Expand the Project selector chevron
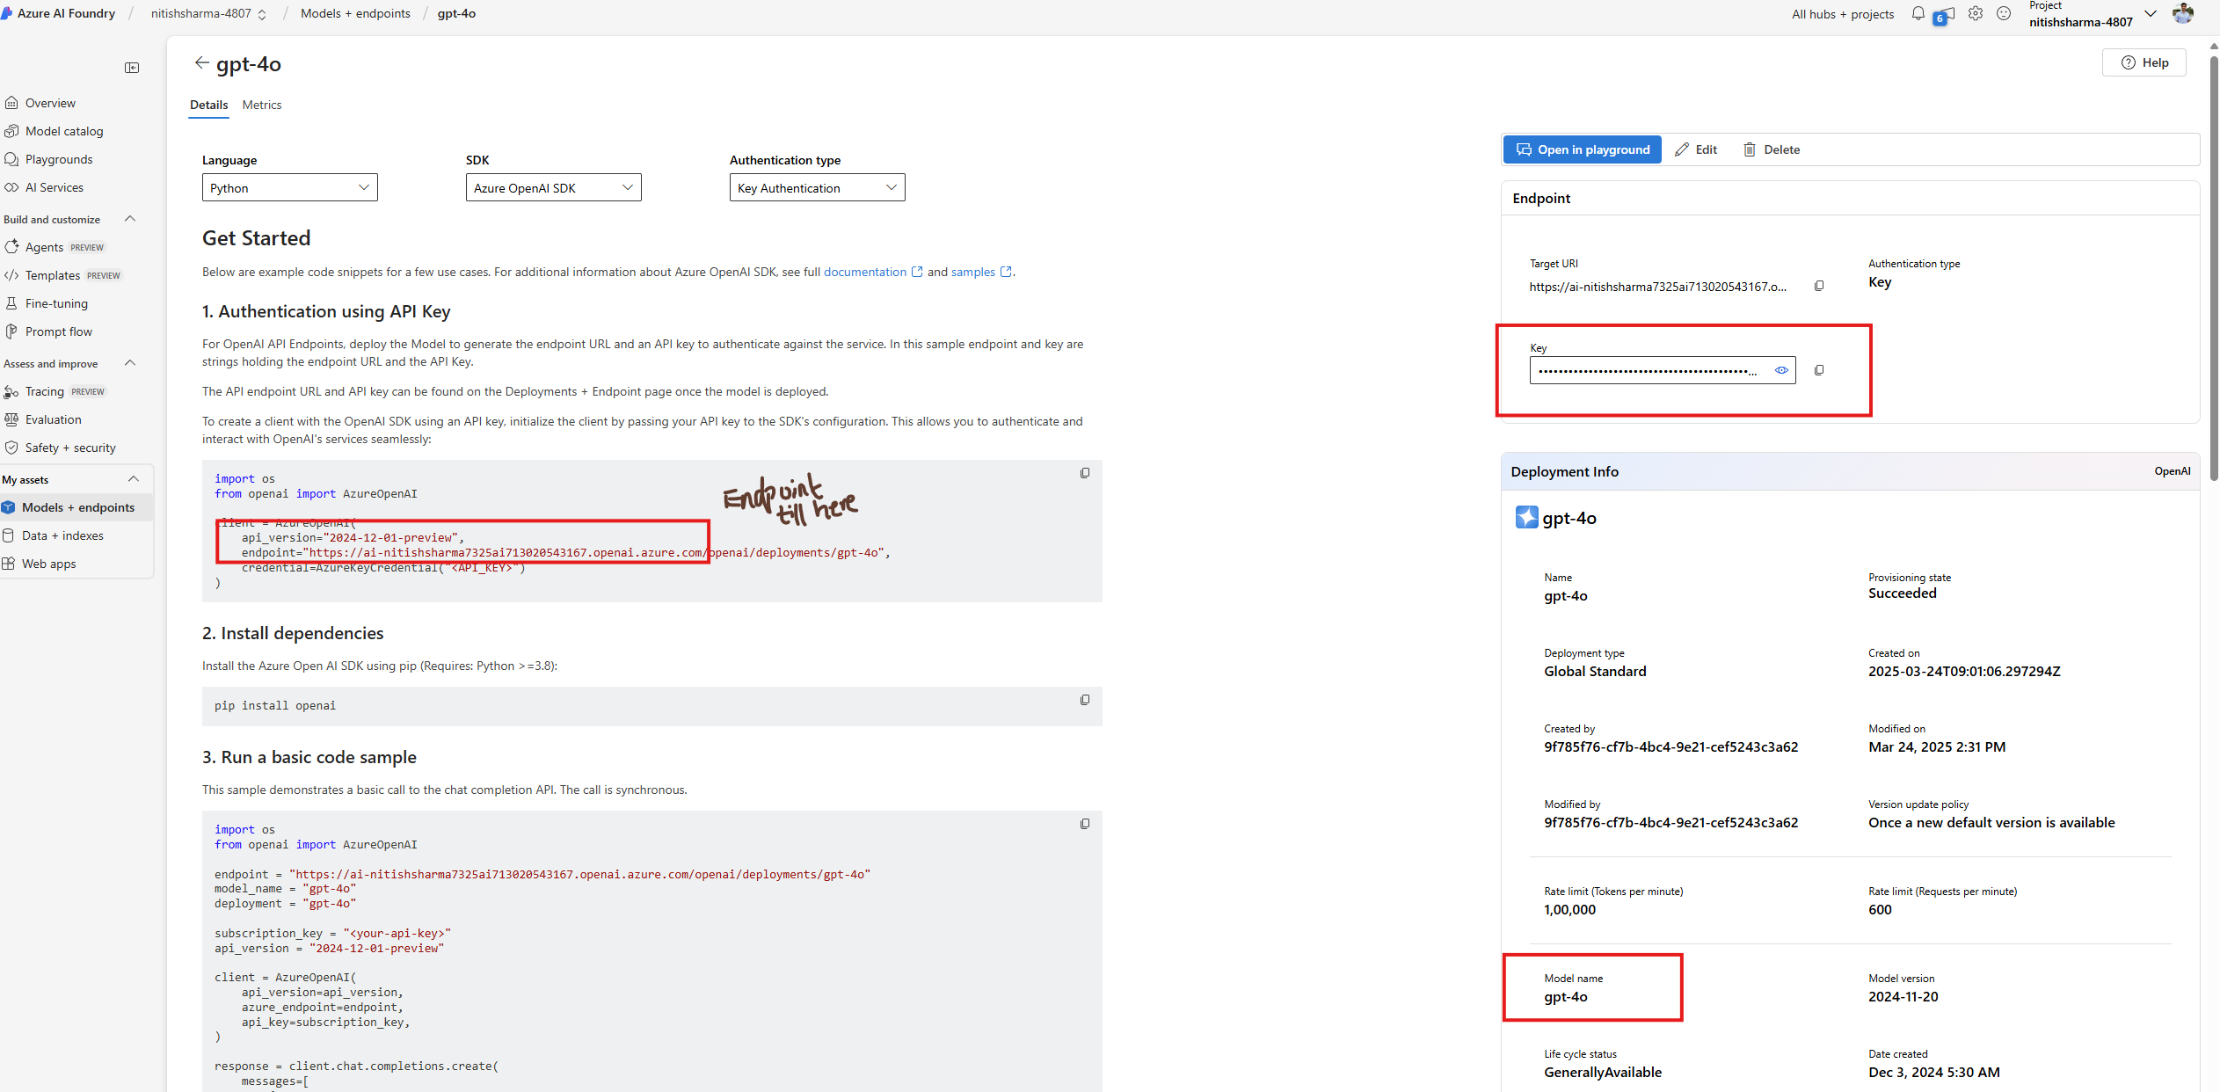2220x1092 pixels. [2151, 13]
